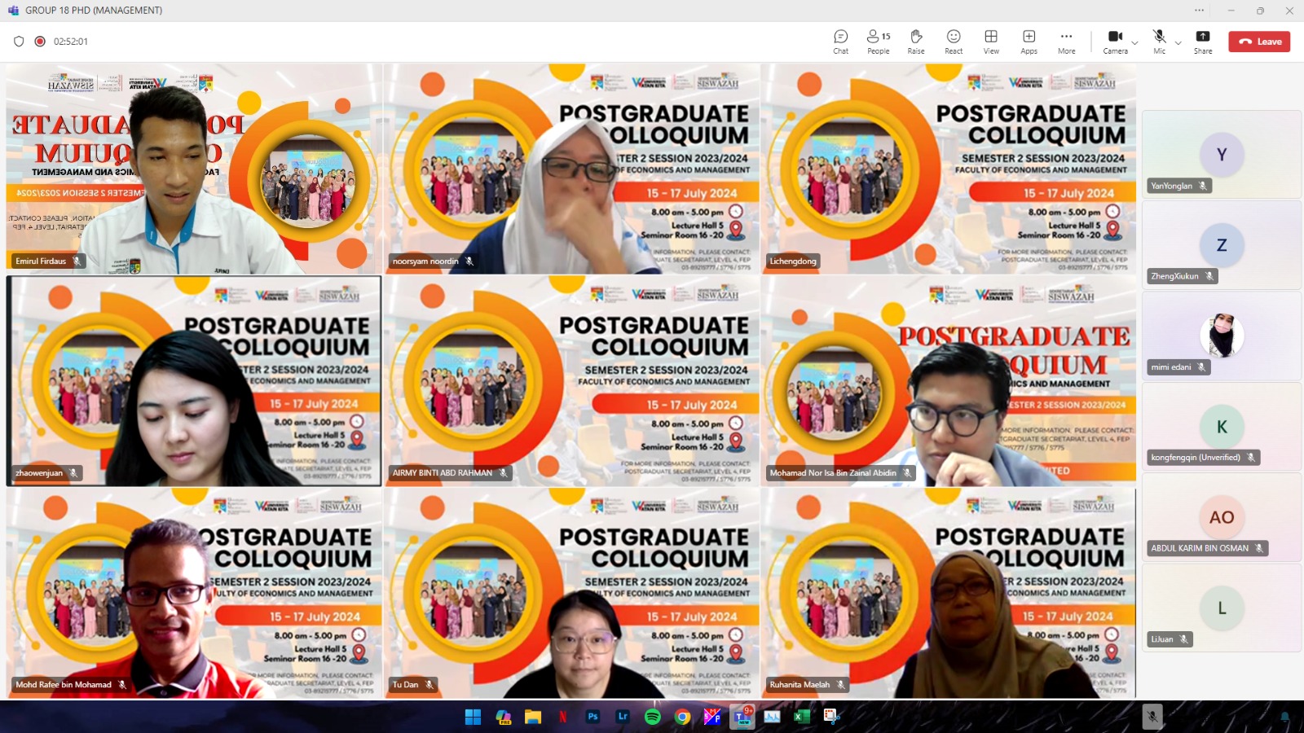Open the More actions menu
The height and width of the screenshot is (733, 1304).
[x=1066, y=42]
